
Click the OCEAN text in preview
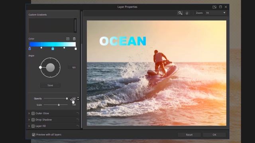click(123, 41)
